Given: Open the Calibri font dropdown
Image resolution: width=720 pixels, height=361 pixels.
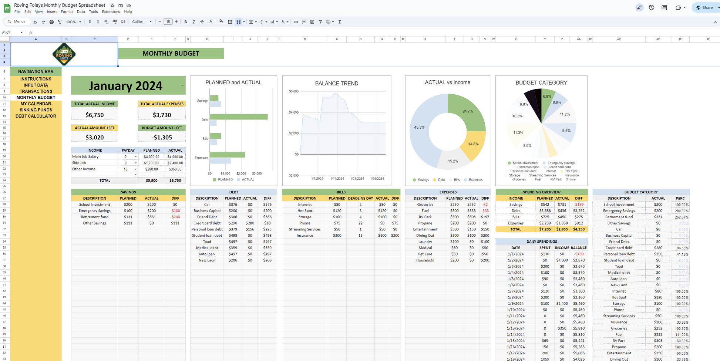Looking at the screenshot, I should [142, 22].
